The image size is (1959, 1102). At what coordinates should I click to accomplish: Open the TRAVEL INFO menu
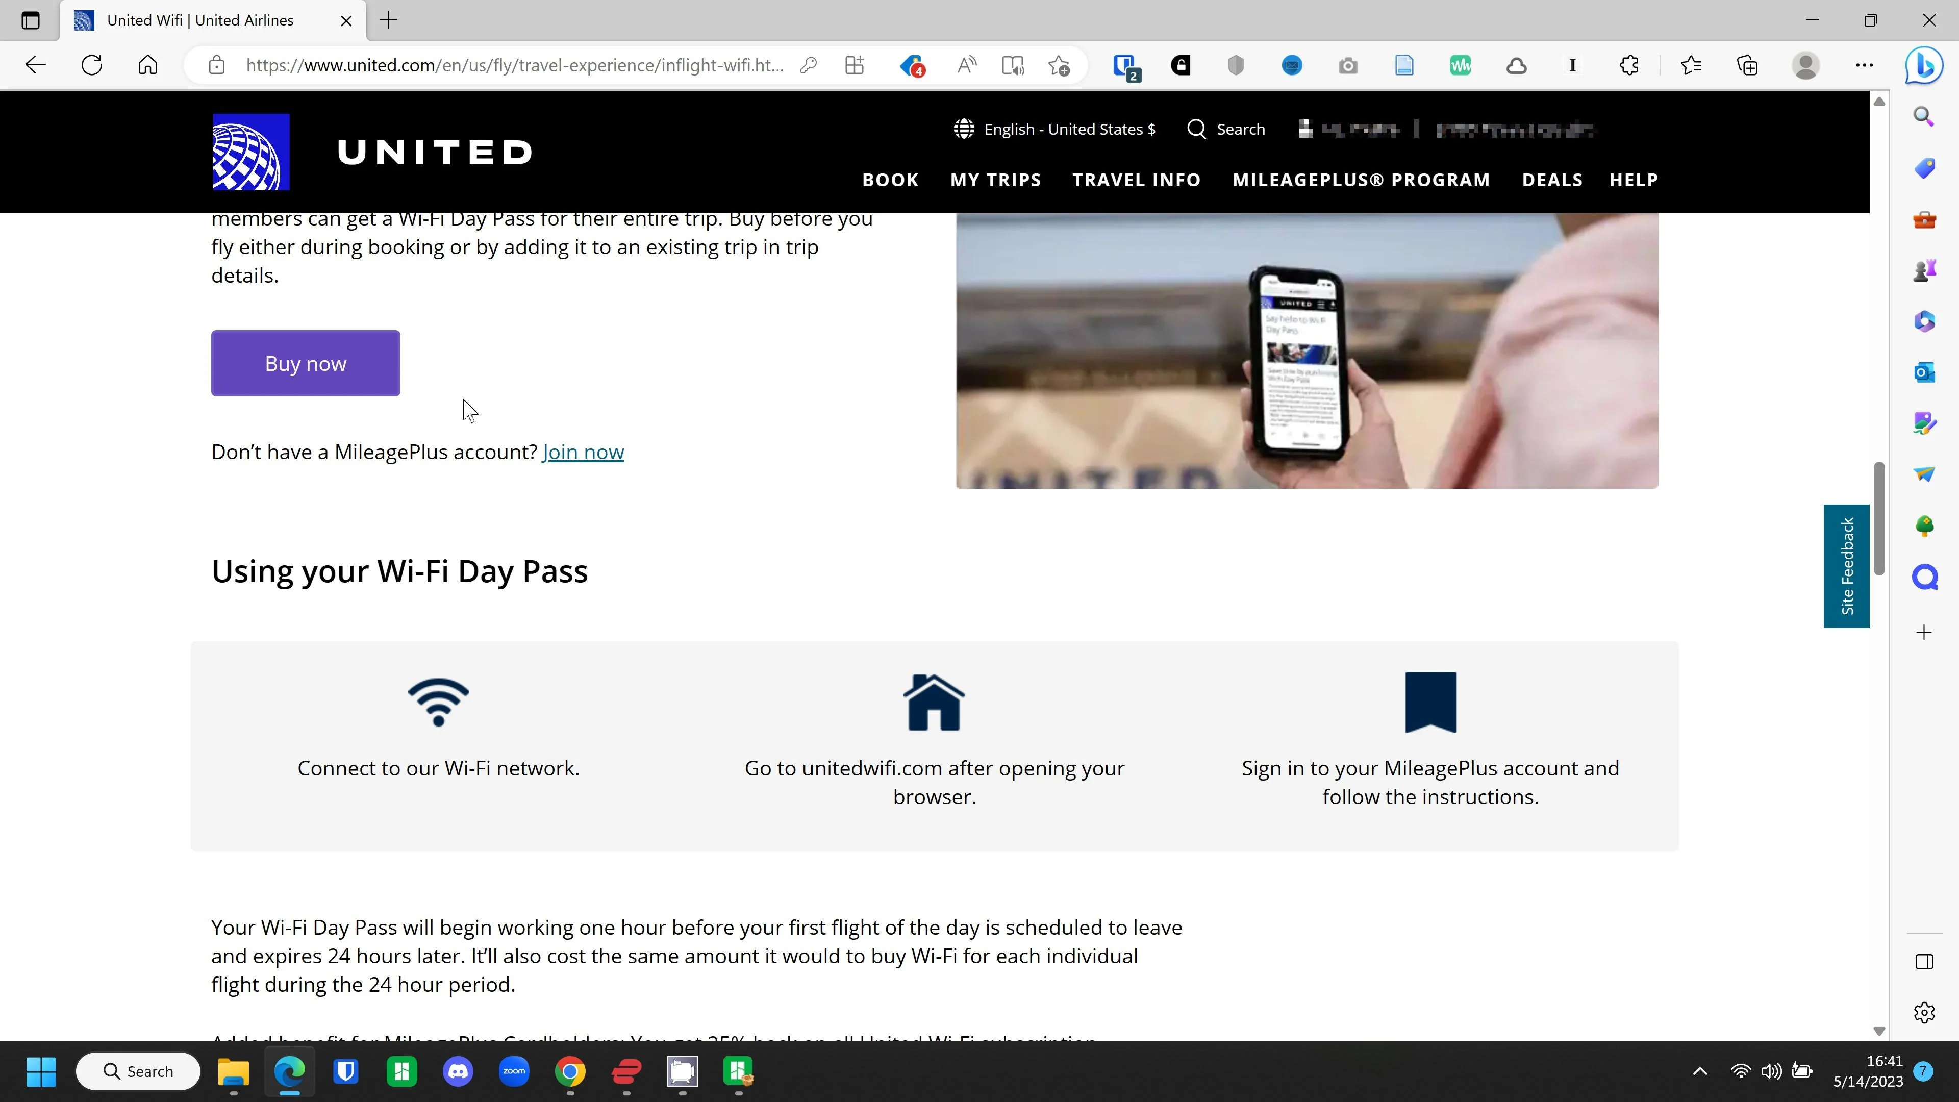pyautogui.click(x=1136, y=180)
